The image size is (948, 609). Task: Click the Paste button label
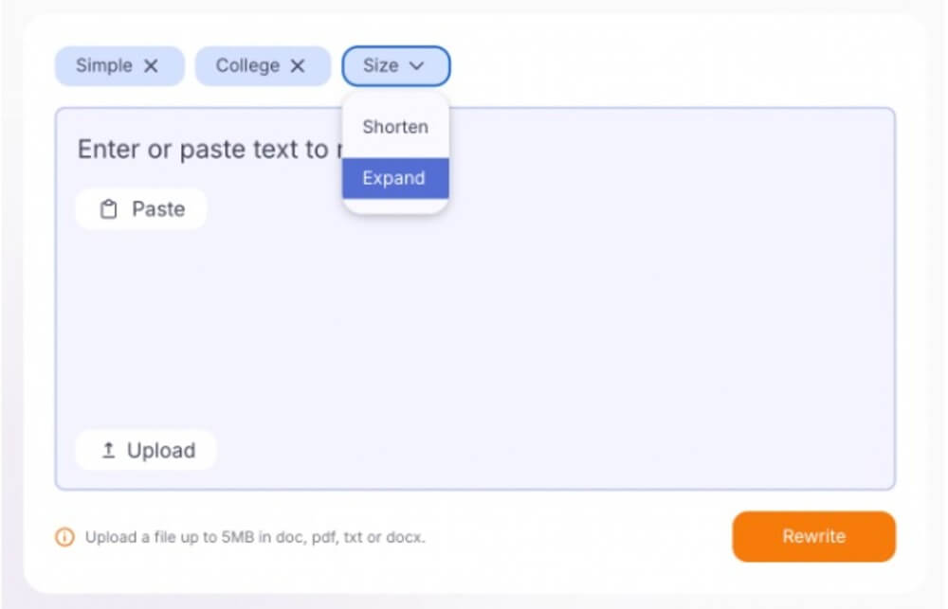click(x=157, y=209)
